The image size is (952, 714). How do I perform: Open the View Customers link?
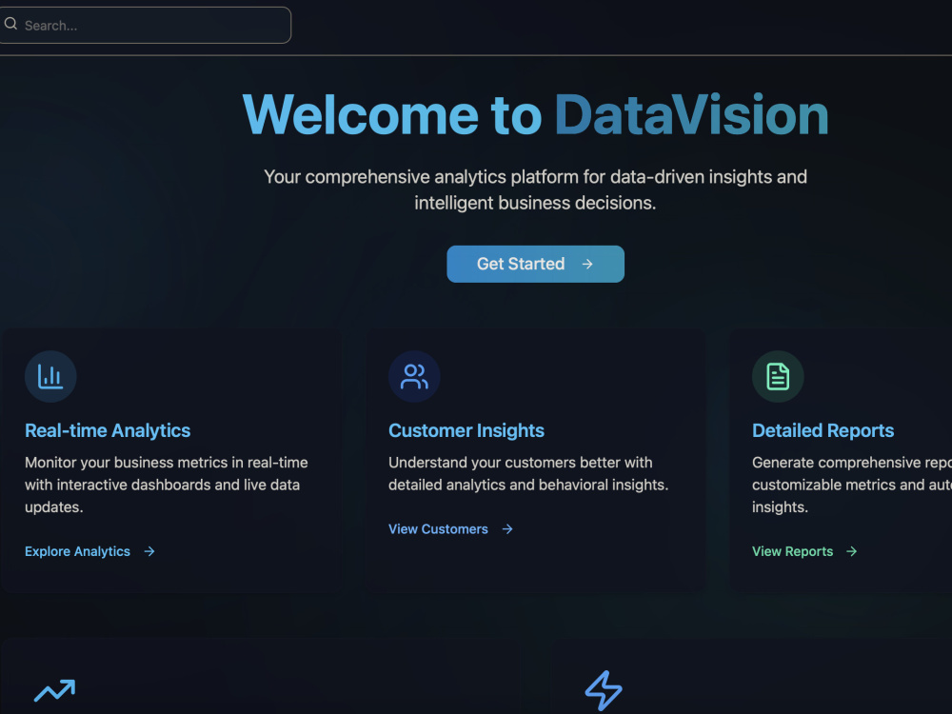(x=451, y=529)
